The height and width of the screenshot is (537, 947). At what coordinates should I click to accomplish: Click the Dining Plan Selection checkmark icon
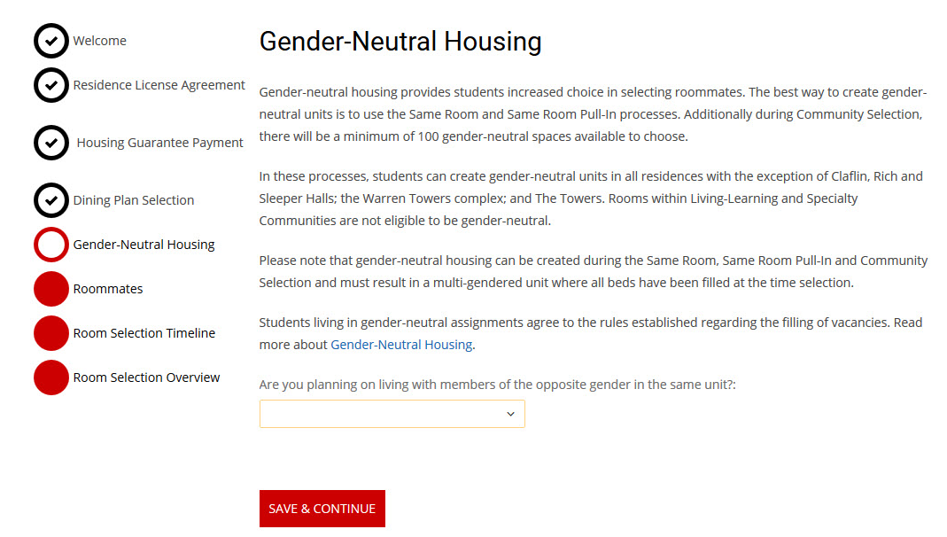pos(51,200)
